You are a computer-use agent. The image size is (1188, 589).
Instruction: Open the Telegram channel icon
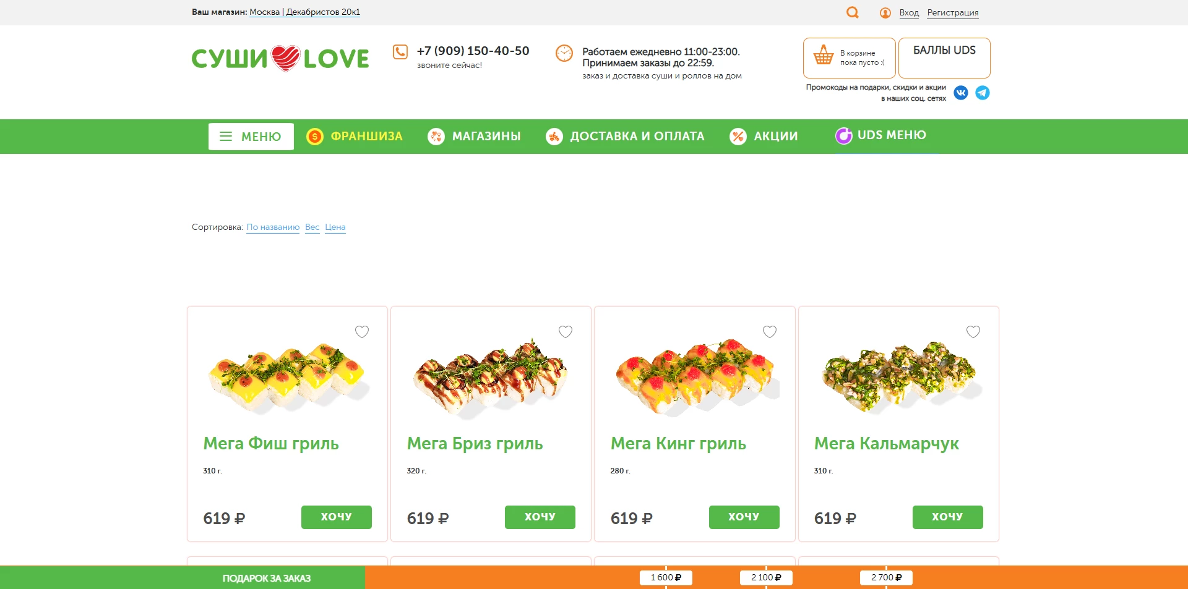tap(983, 93)
